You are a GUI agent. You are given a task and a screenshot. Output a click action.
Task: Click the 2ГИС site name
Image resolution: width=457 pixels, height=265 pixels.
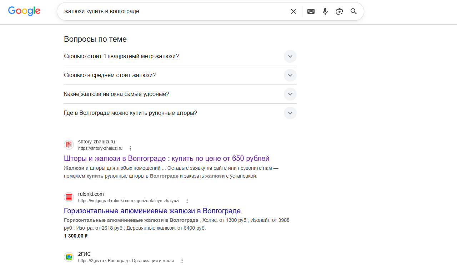click(85, 254)
